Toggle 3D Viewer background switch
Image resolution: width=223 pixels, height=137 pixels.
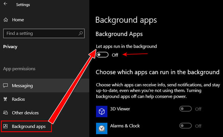185,109
